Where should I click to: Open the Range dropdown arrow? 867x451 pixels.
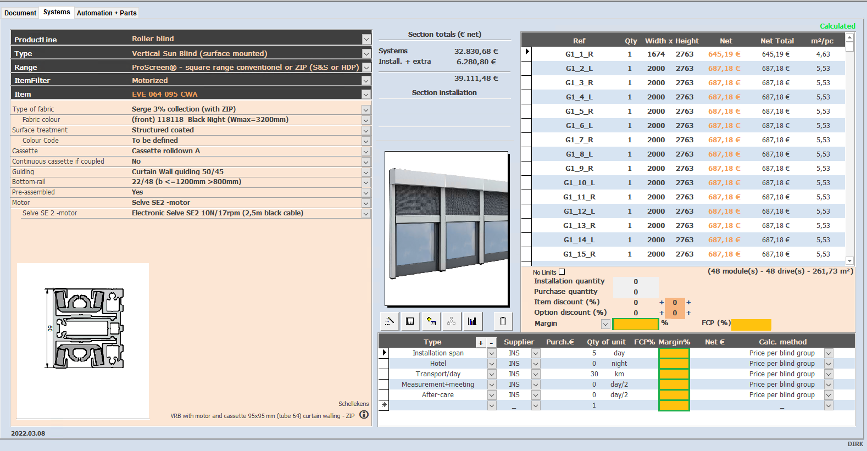click(x=366, y=68)
